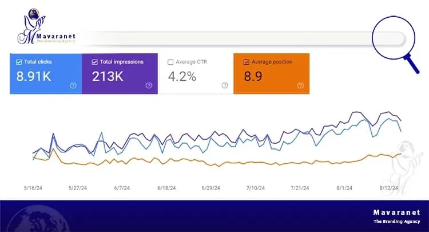Click the help icon on Average CTR card
Image resolution: width=429 pixels, height=232 pixels.
[224, 85]
